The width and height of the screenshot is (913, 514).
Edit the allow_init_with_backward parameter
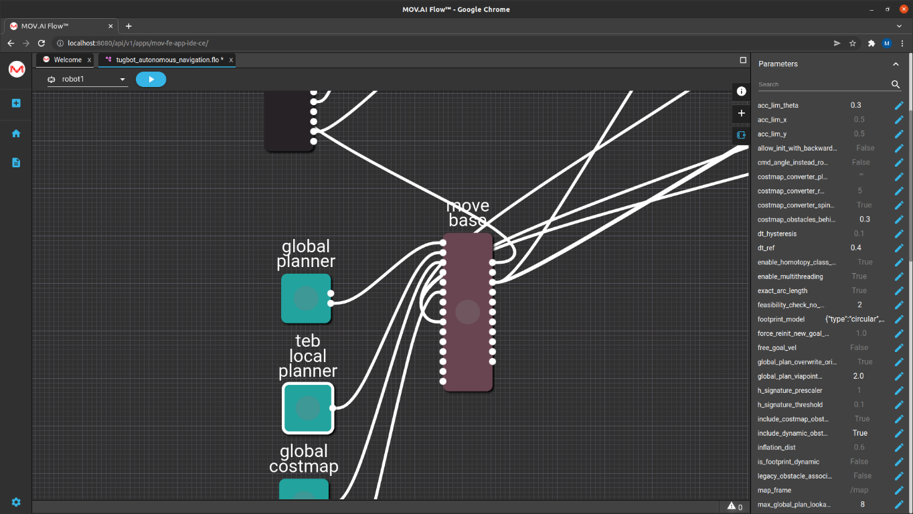(899, 149)
